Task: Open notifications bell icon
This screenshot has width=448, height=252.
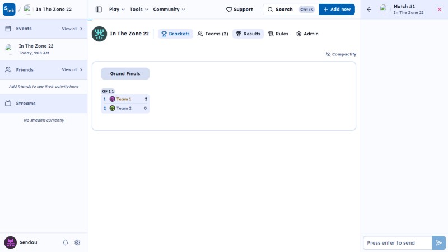Action: [x=66, y=242]
